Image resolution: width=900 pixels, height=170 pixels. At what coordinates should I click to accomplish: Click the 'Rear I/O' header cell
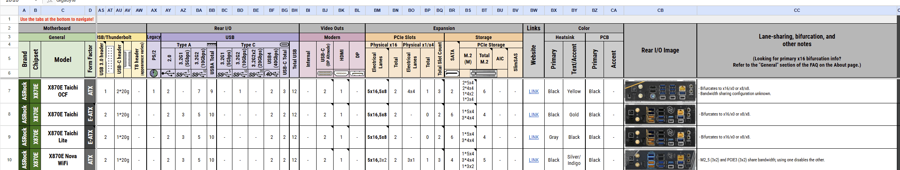[x=223, y=28]
